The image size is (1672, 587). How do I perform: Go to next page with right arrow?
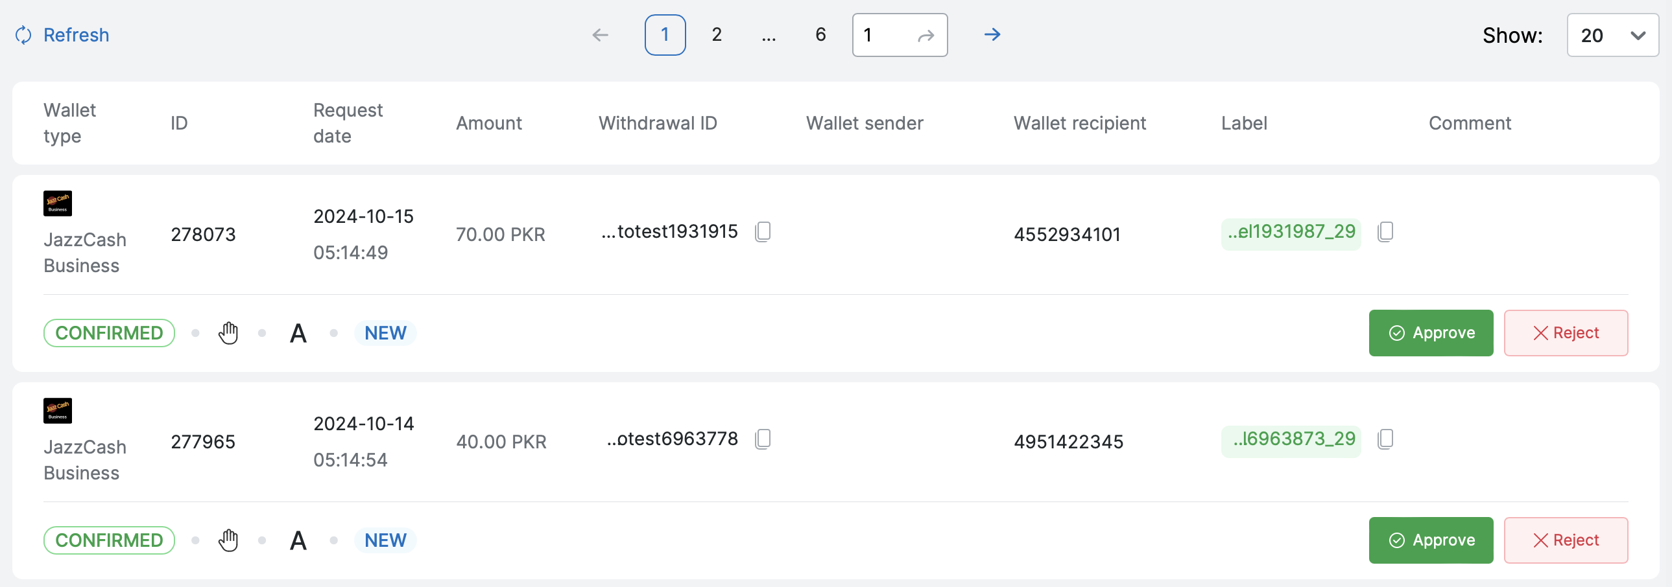coord(992,35)
